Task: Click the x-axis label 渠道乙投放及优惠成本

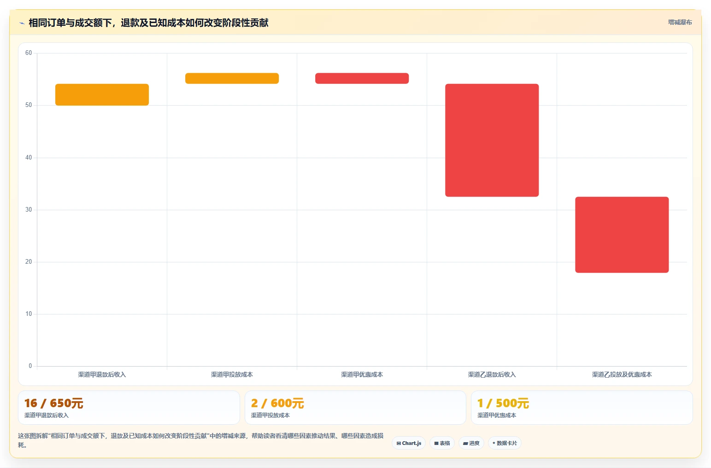Action: click(x=622, y=374)
